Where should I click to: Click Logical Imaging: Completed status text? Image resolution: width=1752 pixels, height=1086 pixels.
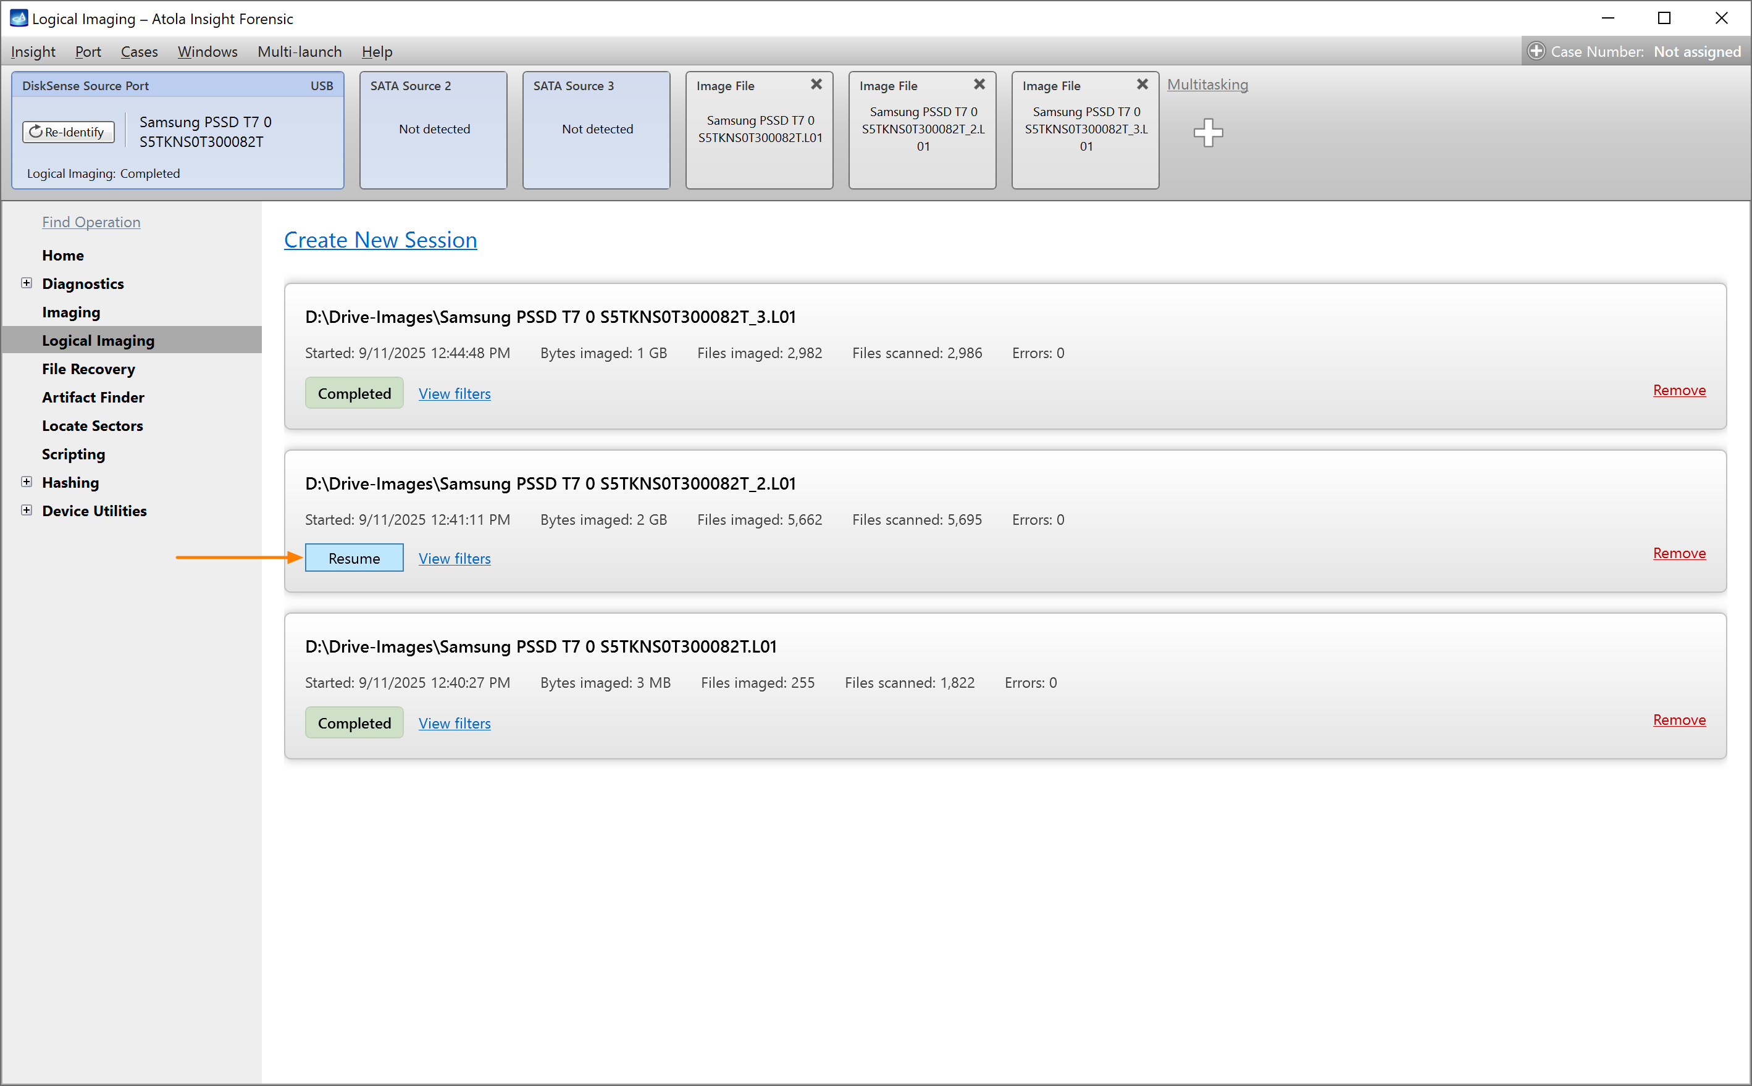point(103,174)
